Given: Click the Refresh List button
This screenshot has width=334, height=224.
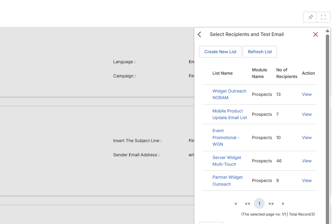Looking at the screenshot, I should [260, 52].
